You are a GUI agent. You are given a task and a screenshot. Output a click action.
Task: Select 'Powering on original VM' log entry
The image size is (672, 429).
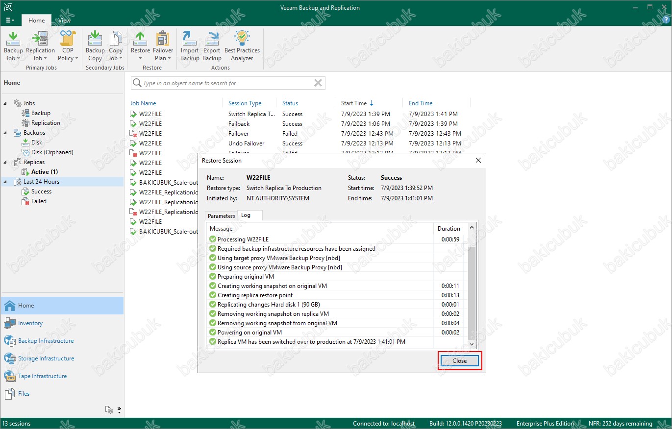coord(335,333)
